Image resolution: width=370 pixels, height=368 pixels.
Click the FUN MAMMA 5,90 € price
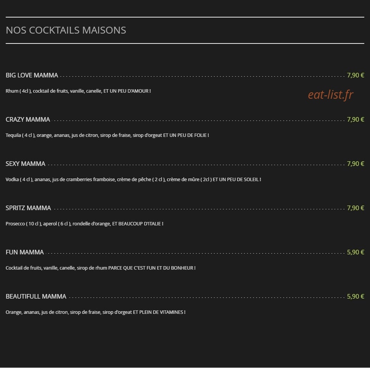[356, 252]
